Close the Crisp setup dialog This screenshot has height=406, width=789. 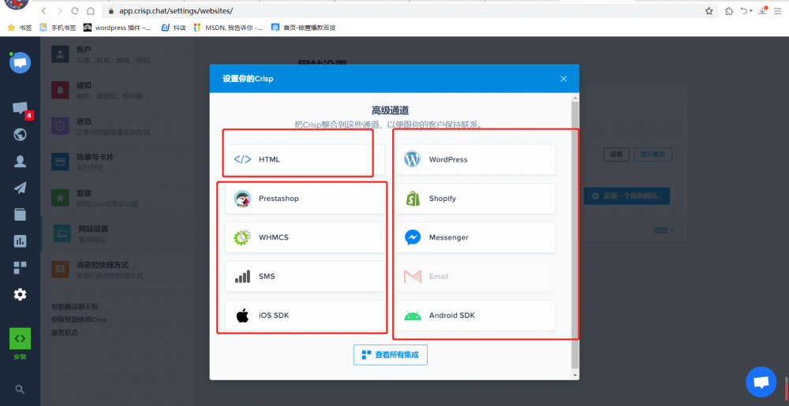pos(563,79)
